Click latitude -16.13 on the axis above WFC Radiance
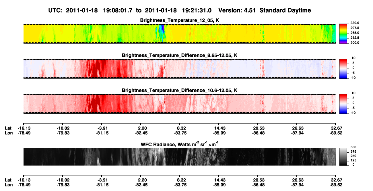 24,128
